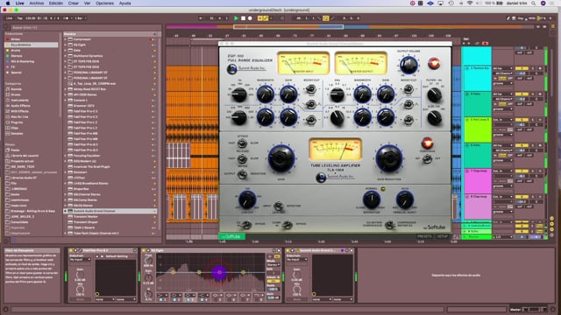Click the large compressor Gain knob
This screenshot has width=561, height=315.
pos(281,158)
